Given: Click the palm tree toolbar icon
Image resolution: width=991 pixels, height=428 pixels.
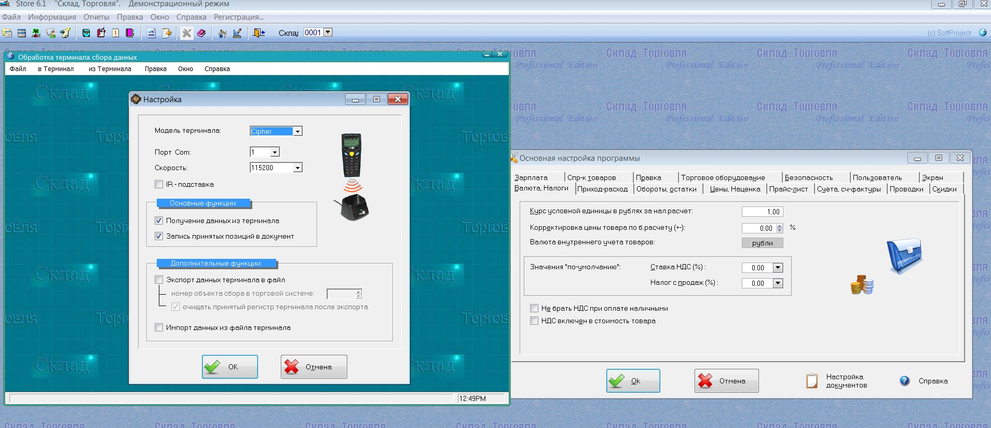Looking at the screenshot, I should pos(36,33).
